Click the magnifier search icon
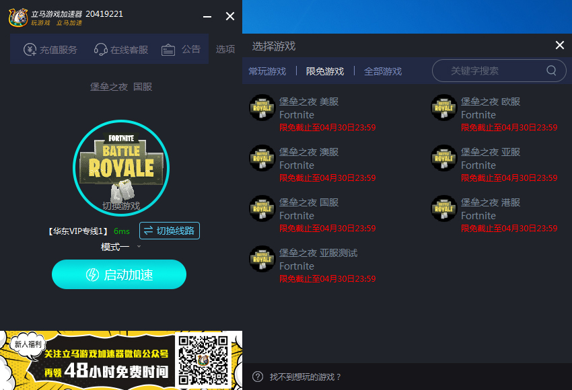The height and width of the screenshot is (390, 572). tap(550, 71)
